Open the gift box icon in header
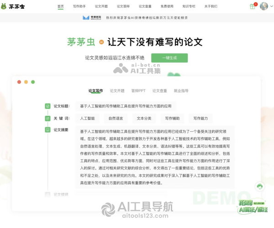 (x=253, y=6)
